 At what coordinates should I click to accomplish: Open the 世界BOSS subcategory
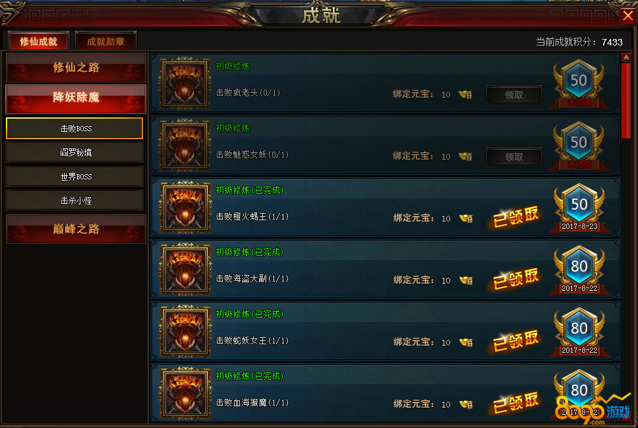pyautogui.click(x=75, y=176)
